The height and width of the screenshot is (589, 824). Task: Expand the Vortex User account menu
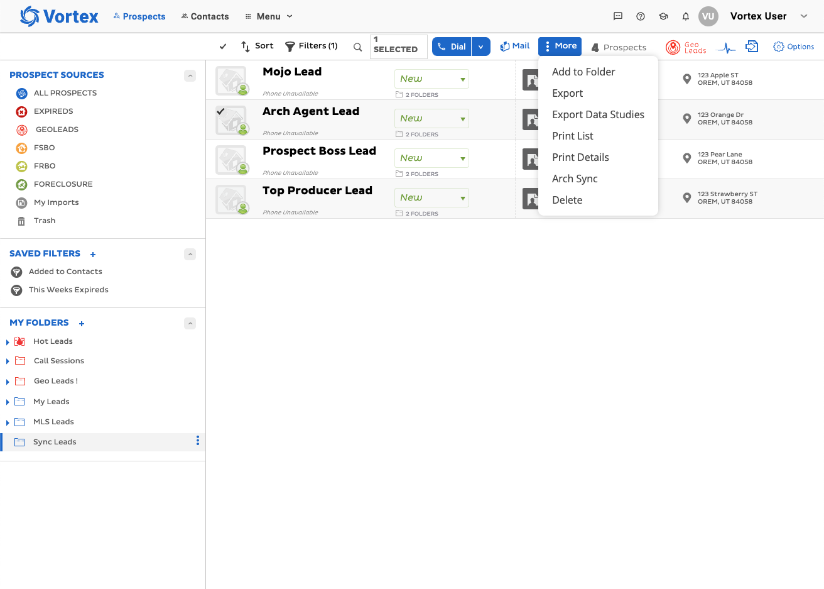(x=804, y=16)
